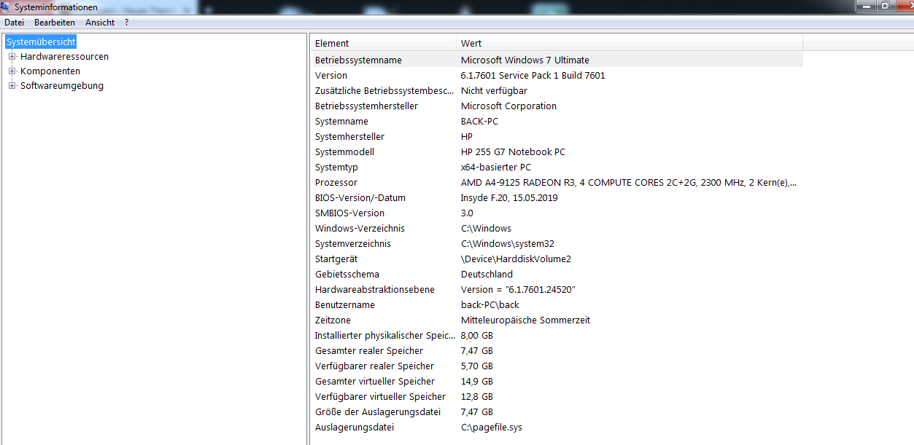Screen dimensions: 914x445
Task: Open the Datei menu
Action: click(14, 23)
